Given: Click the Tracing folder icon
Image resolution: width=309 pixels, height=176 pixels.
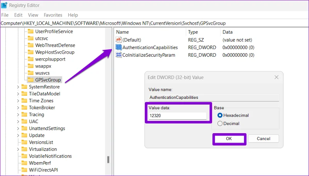Looking at the screenshot, I should pos(24,114).
